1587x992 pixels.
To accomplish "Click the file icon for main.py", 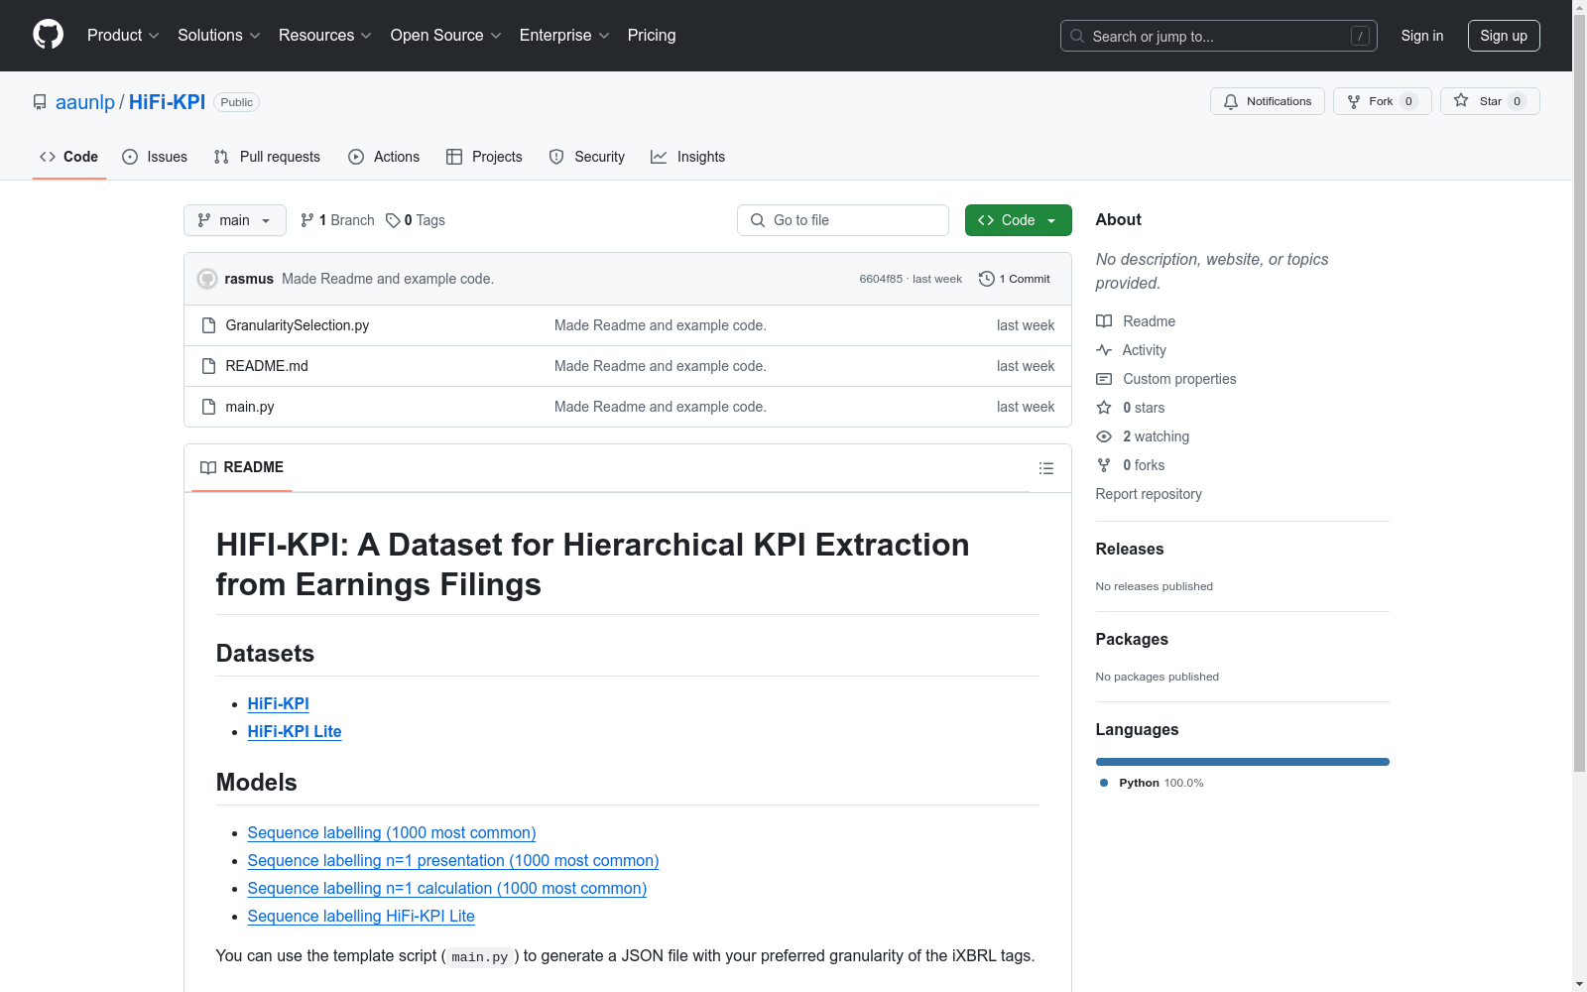I will (208, 407).
